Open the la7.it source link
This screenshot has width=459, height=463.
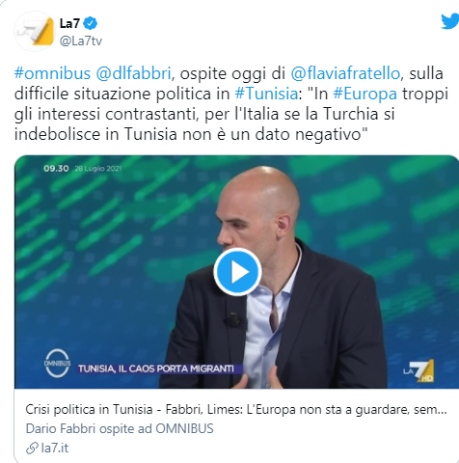point(55,449)
